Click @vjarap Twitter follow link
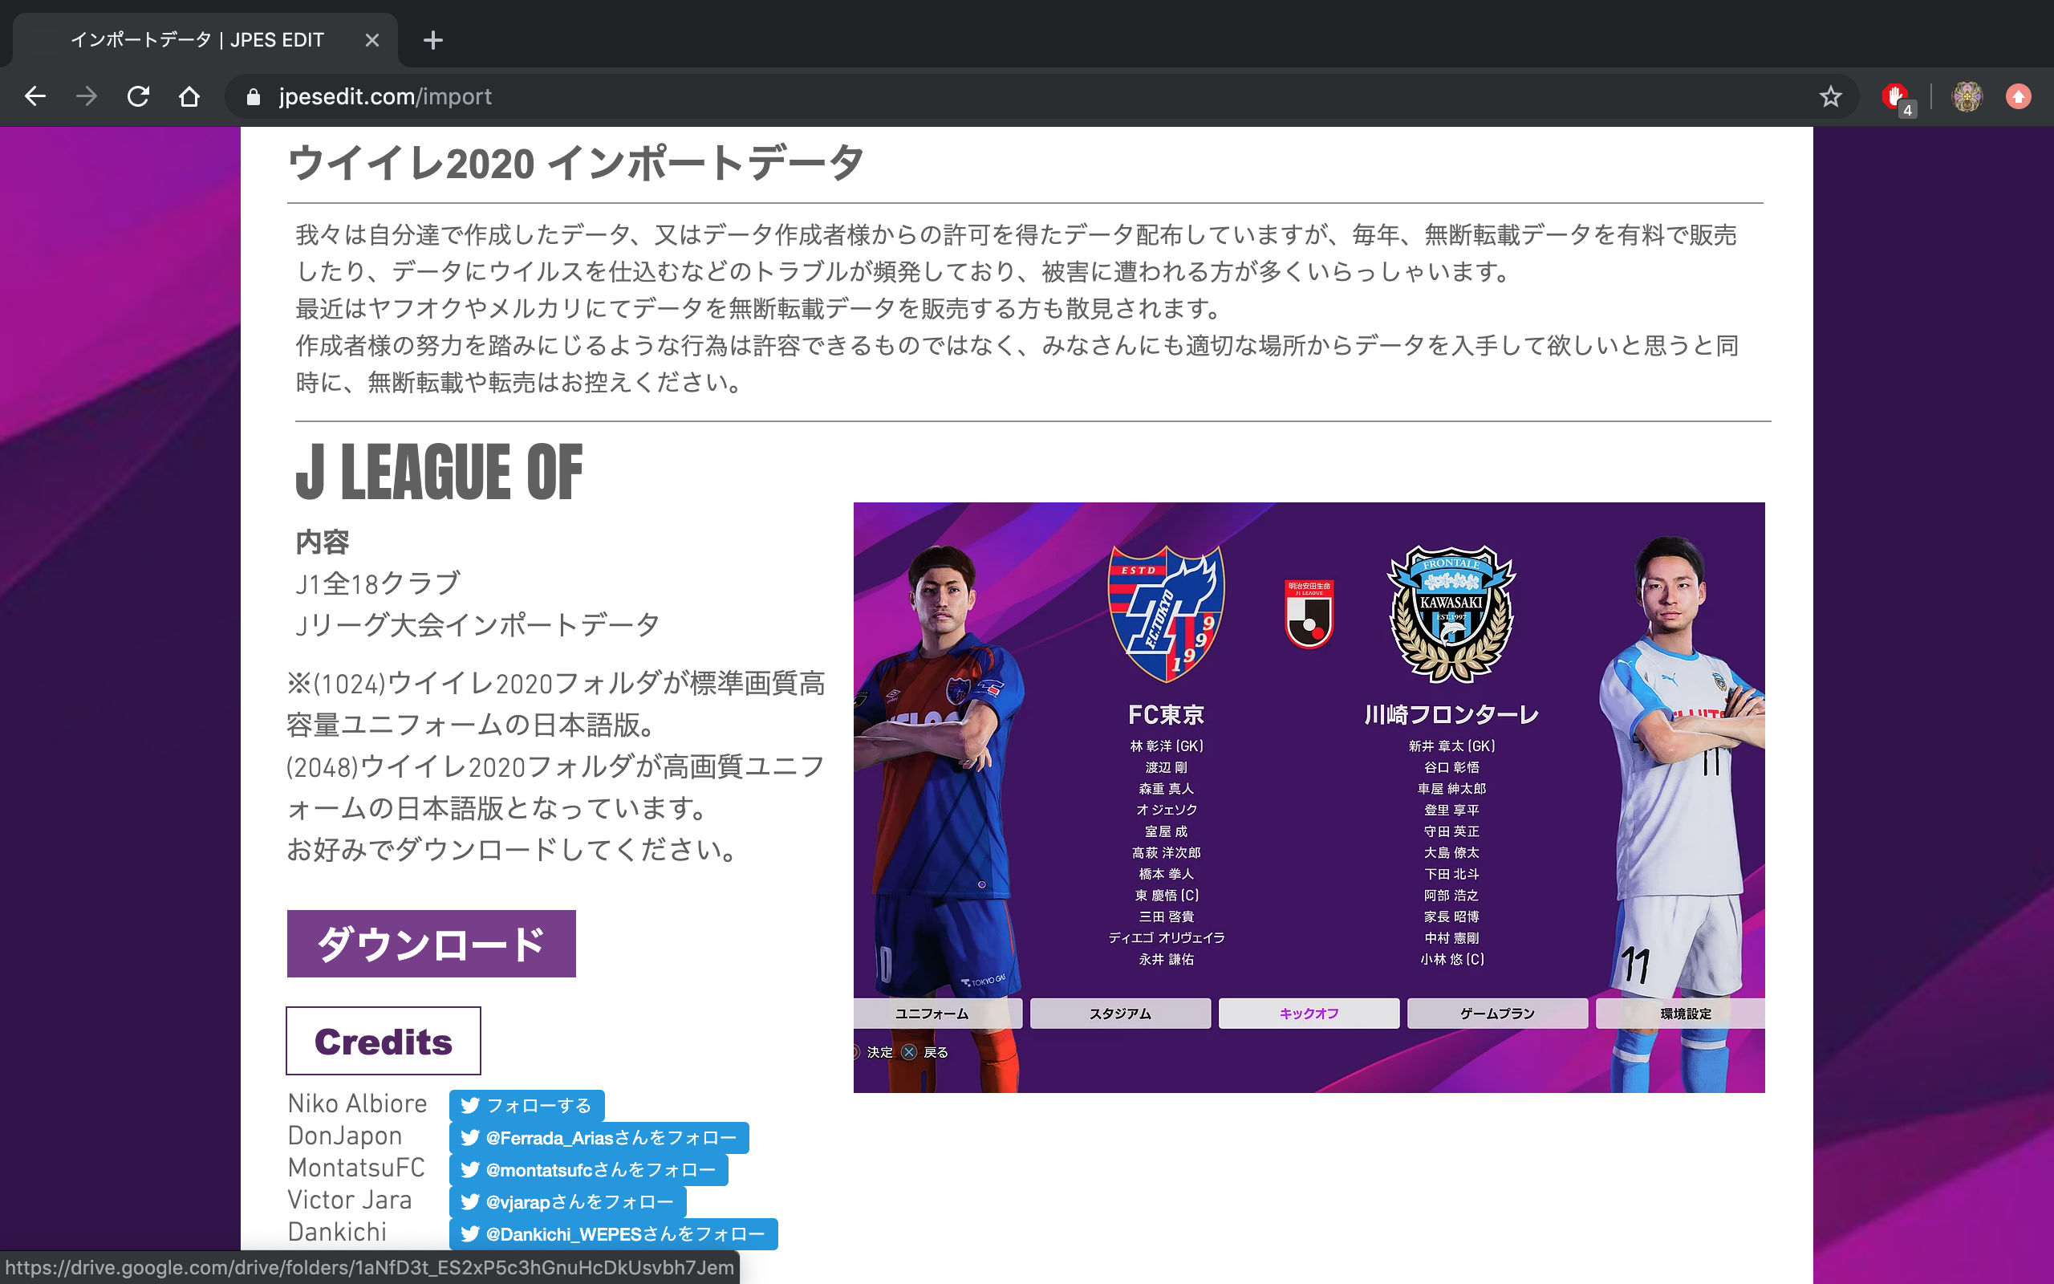2054x1284 pixels. point(570,1203)
